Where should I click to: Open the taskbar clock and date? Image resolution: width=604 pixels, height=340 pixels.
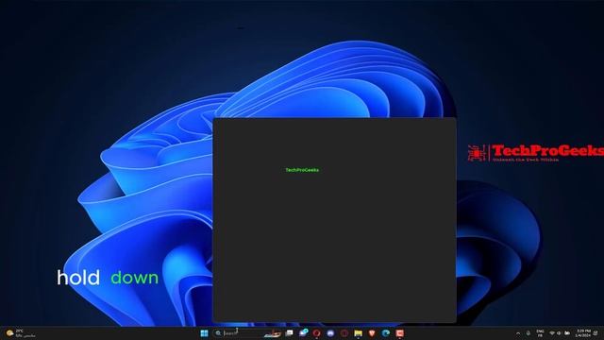[x=583, y=333]
